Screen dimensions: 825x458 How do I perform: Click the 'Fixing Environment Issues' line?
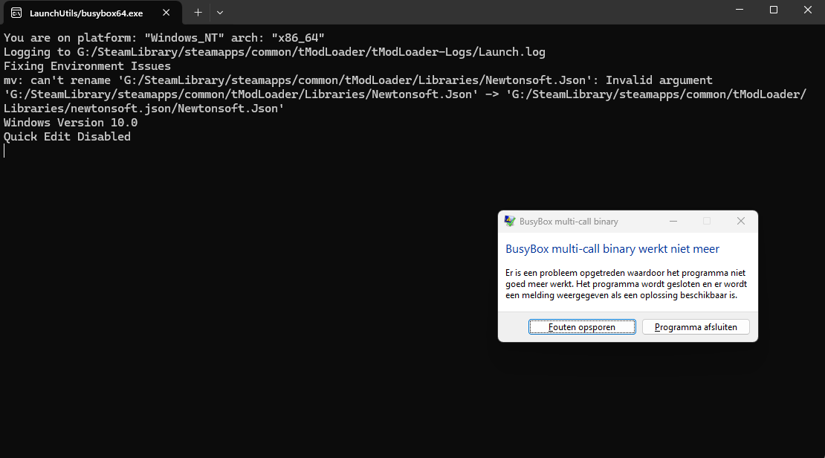coord(88,66)
